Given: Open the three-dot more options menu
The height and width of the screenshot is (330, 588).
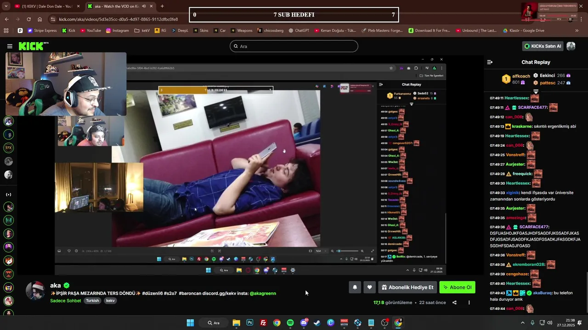Looking at the screenshot, I should pos(469,302).
